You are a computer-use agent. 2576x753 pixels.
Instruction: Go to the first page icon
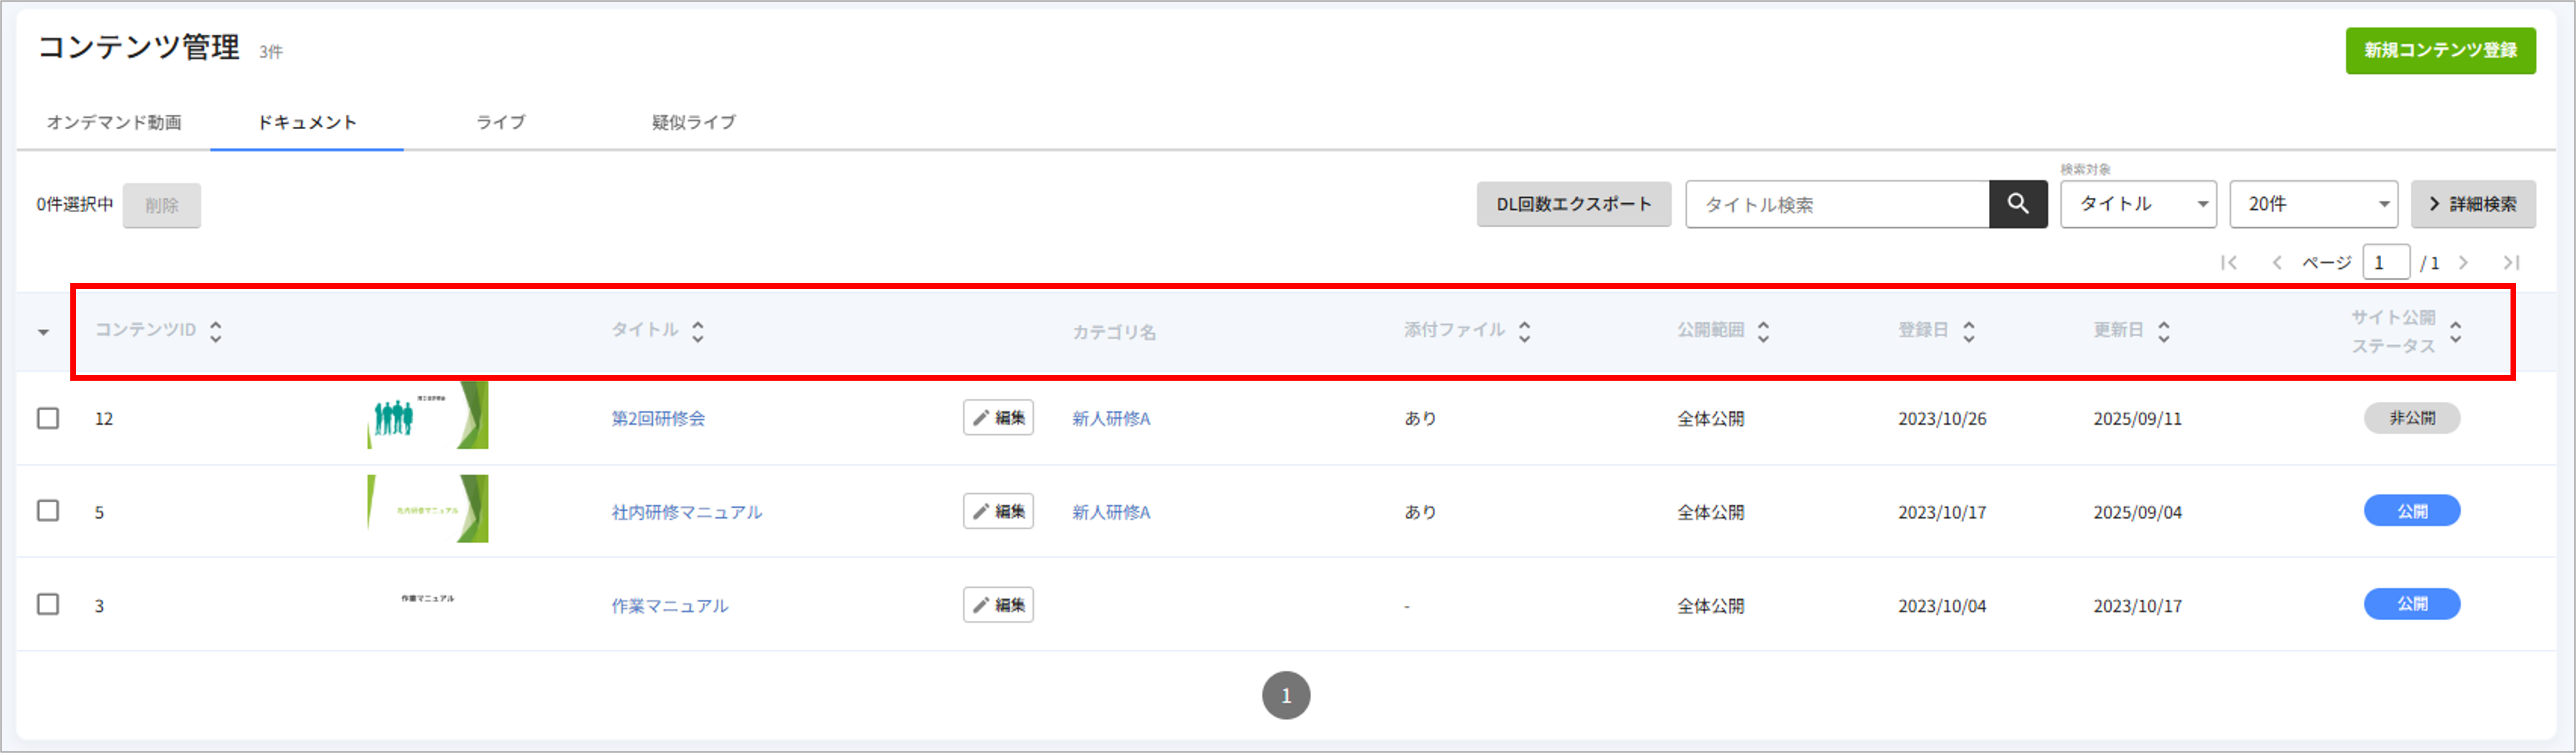(2229, 263)
